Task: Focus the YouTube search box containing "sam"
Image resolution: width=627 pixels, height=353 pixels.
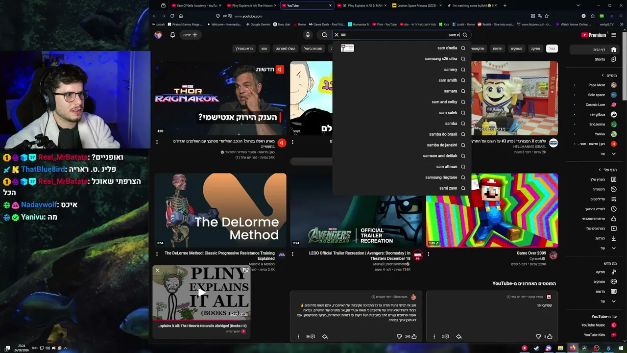Action: click(x=402, y=35)
